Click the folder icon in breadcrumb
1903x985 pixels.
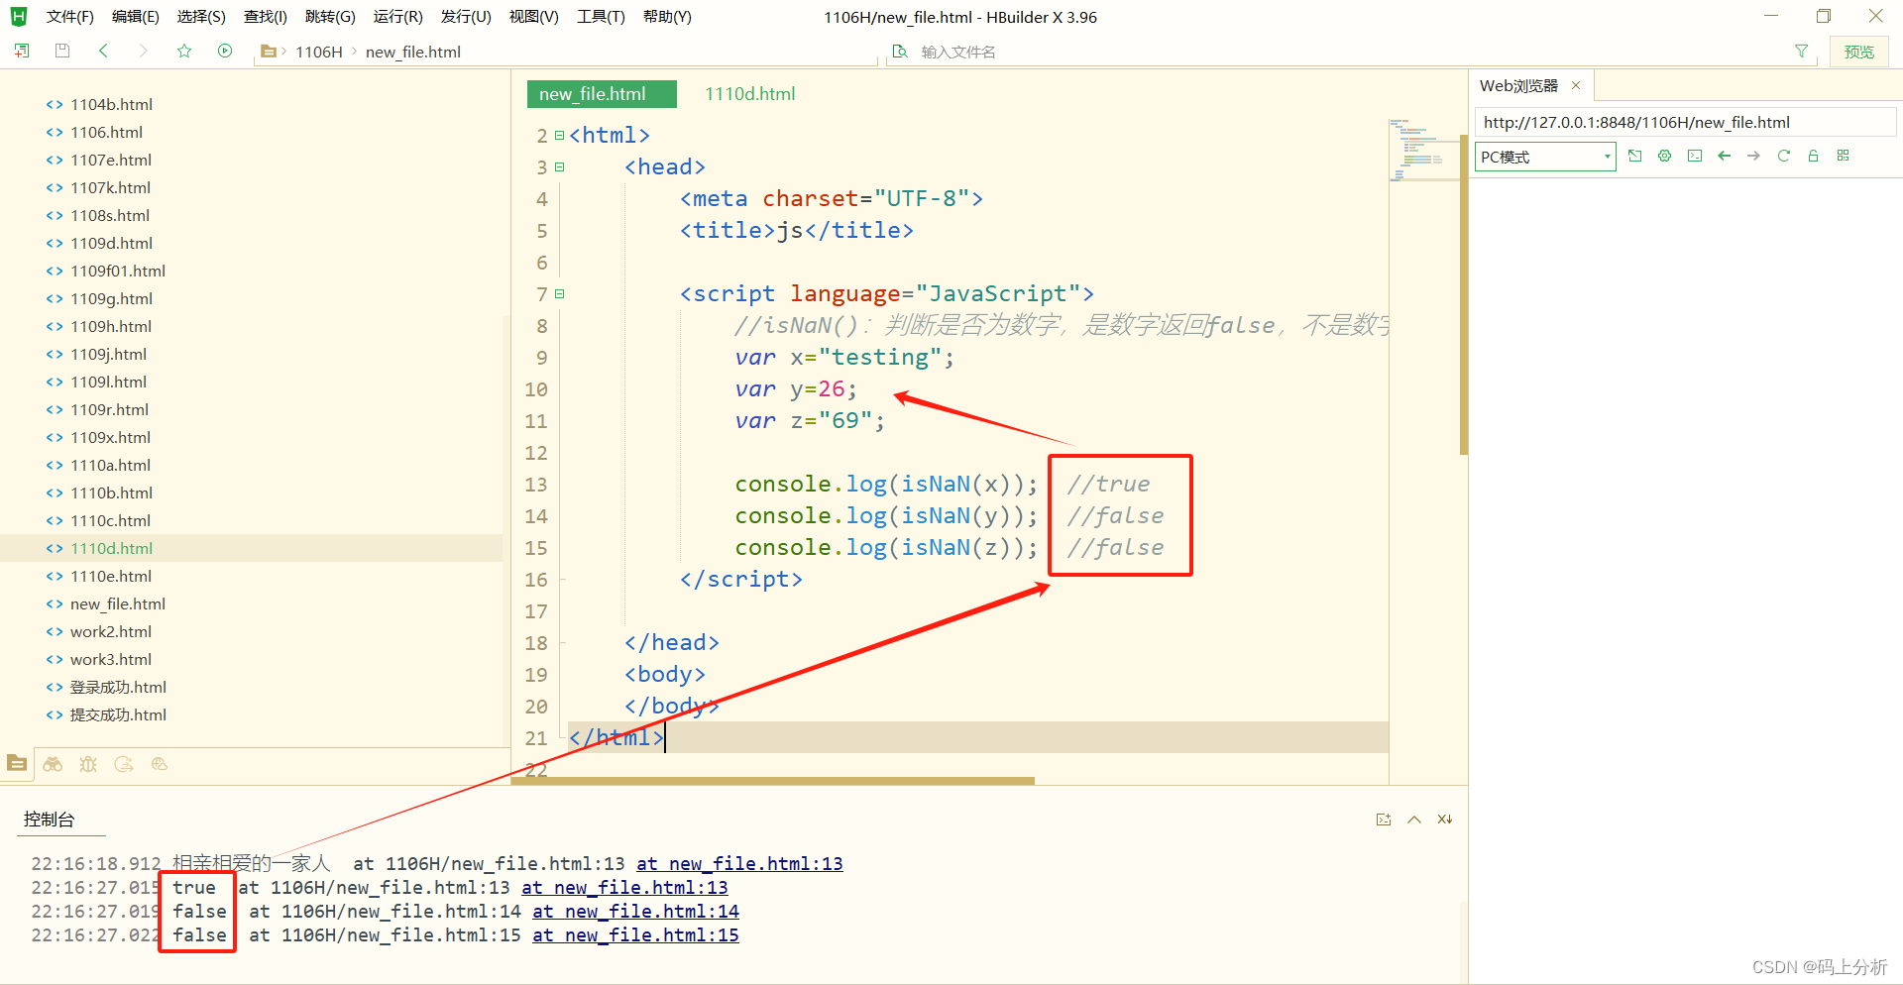[x=268, y=52]
